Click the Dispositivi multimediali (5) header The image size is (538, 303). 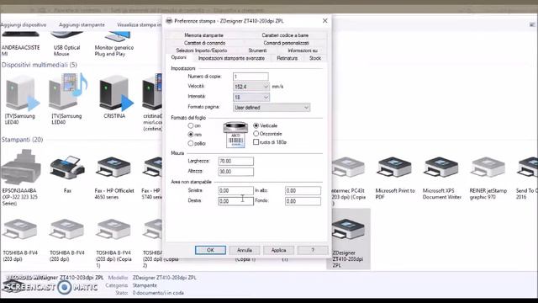[x=40, y=65]
